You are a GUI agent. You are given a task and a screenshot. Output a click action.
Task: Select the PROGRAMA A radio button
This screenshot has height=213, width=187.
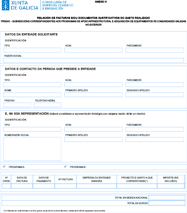(x=5, y=167)
